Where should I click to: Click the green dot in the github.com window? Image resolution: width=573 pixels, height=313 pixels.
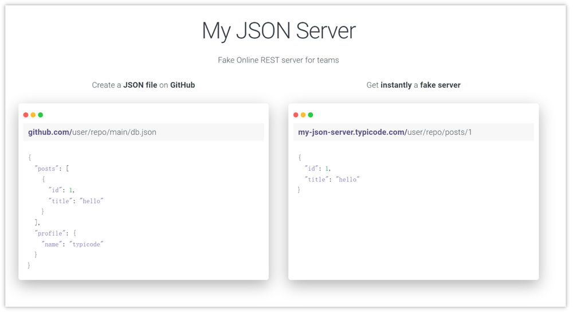point(41,115)
